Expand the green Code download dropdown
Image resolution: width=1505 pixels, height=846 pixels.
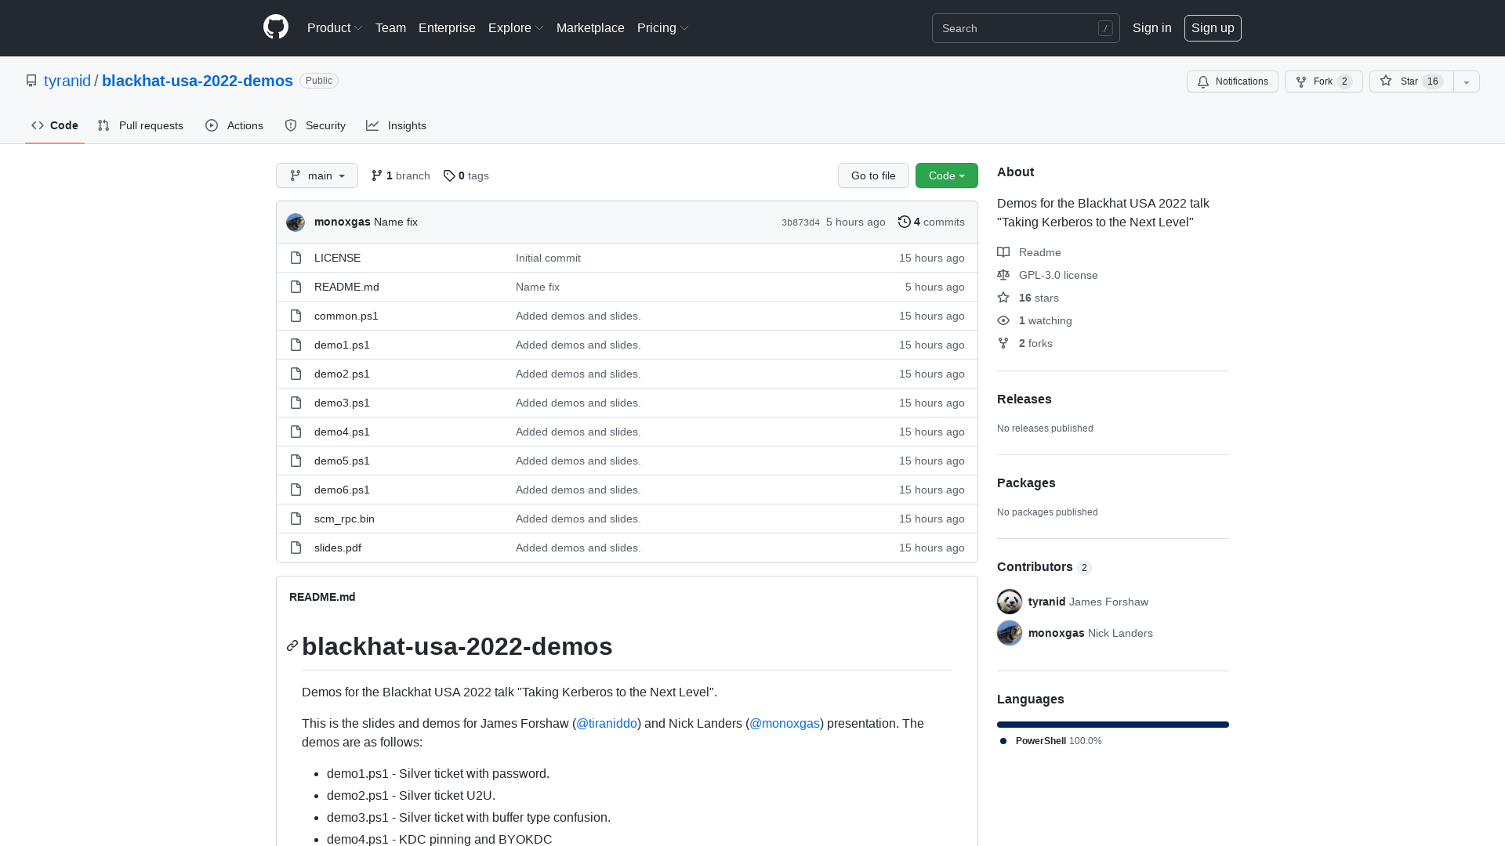tap(946, 175)
